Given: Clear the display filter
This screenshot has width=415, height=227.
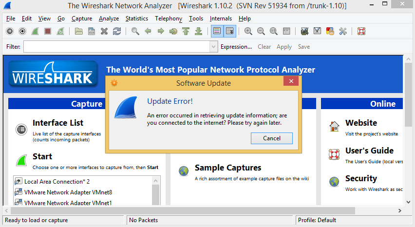Looking at the screenshot, I should [264, 47].
